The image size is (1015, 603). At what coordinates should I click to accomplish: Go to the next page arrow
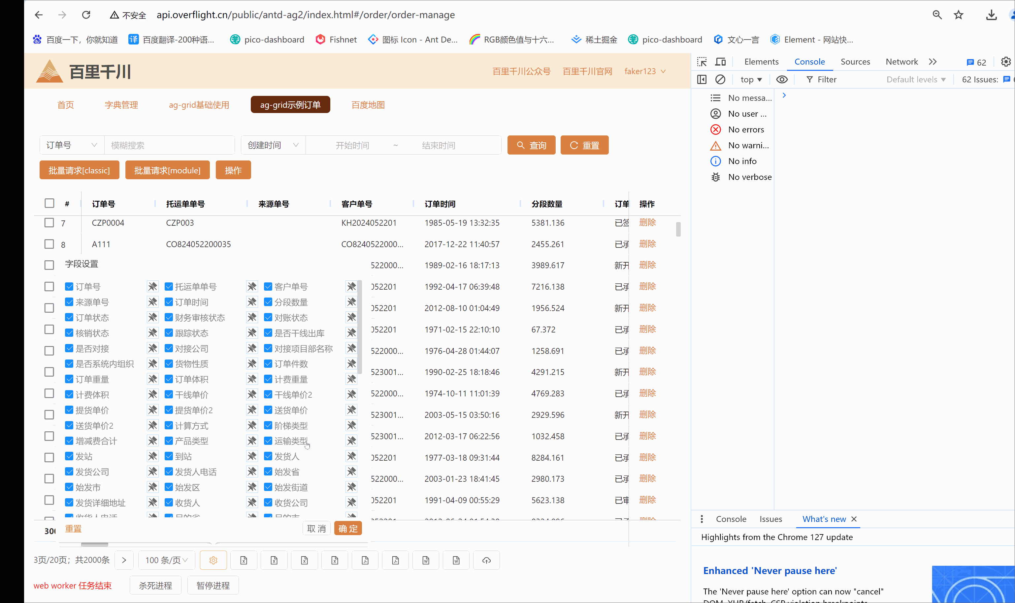pyautogui.click(x=124, y=560)
